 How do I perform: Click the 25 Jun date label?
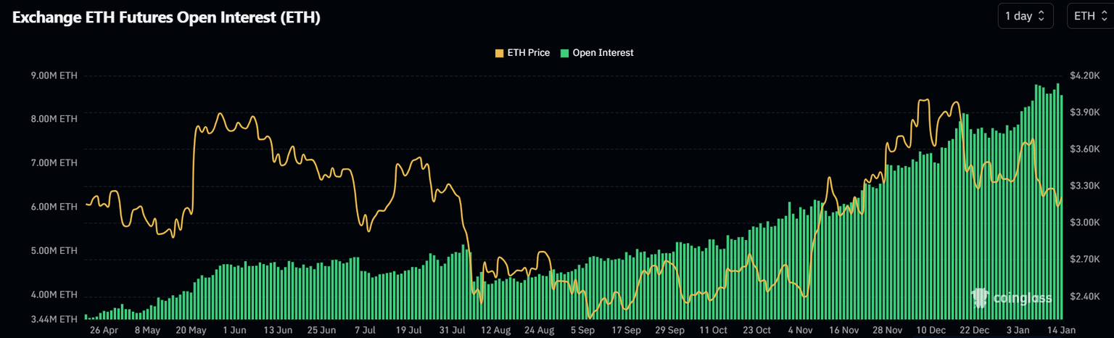pyautogui.click(x=321, y=329)
